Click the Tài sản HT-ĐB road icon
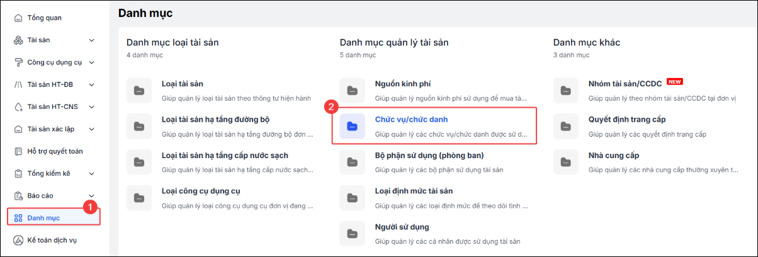The image size is (758, 257). coord(18,84)
